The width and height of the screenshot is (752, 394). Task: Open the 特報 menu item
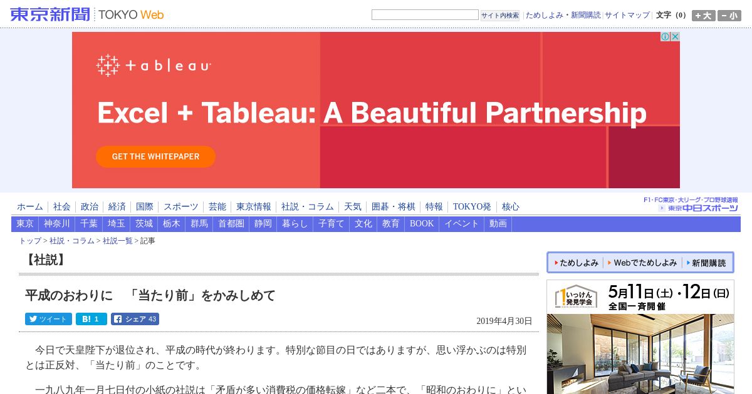tap(434, 206)
